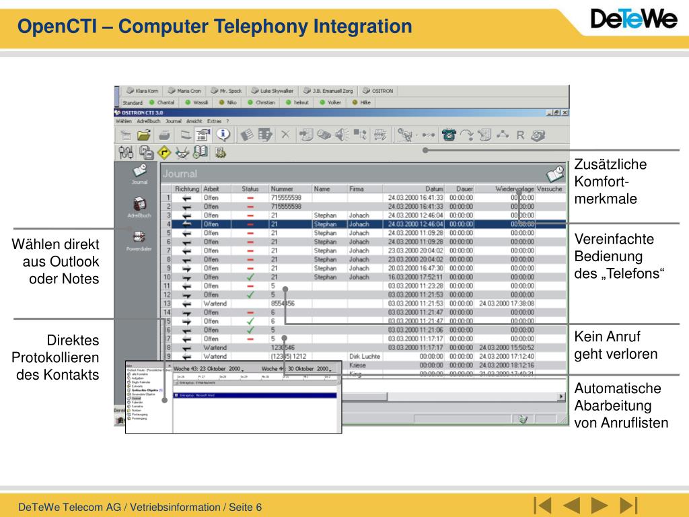Click the X delete icon in toolbar

point(285,135)
